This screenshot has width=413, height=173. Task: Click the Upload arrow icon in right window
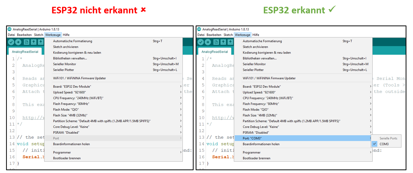(208, 42)
